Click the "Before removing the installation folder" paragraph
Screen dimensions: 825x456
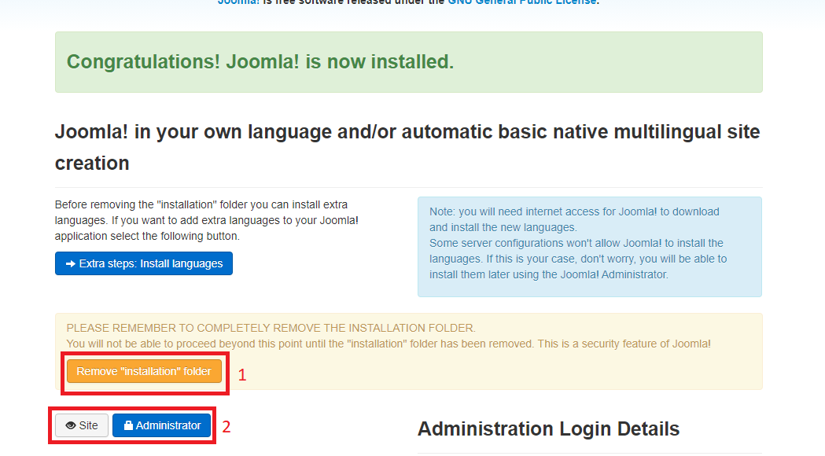pyautogui.click(x=207, y=220)
